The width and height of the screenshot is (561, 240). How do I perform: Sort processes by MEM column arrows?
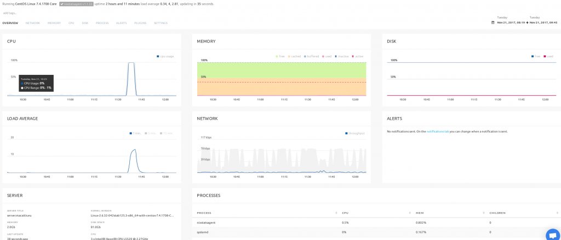pyautogui.click(x=484, y=213)
